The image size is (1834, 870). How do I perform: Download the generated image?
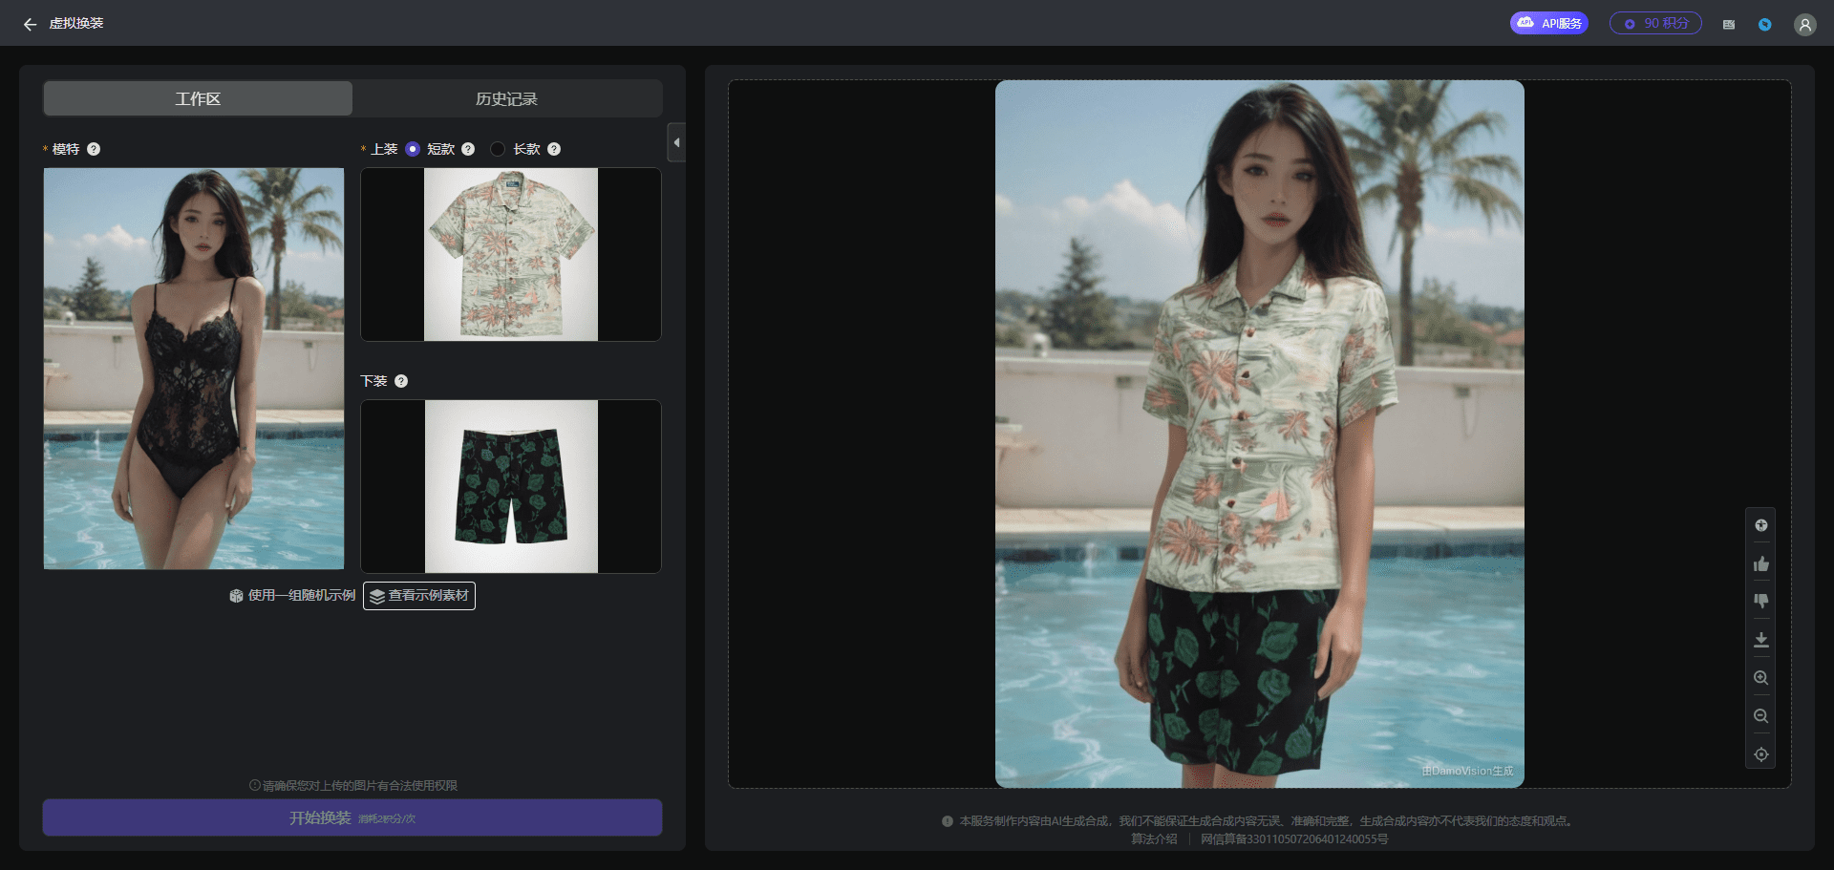pos(1761,640)
